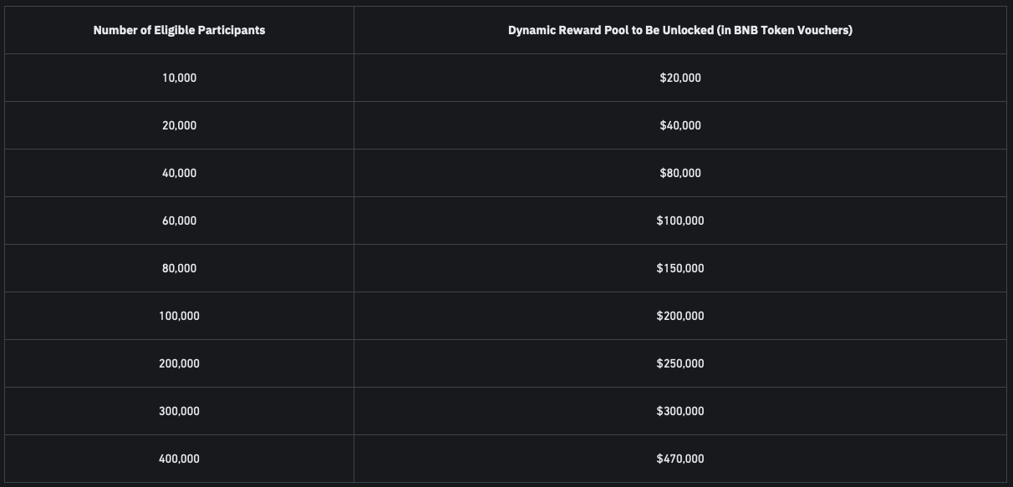Click the 100,000 participants entry
The width and height of the screenshot is (1013, 487).
click(x=179, y=316)
